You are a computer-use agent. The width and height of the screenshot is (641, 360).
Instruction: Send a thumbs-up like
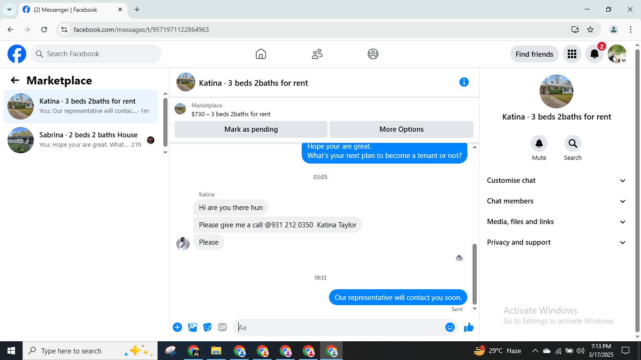[468, 327]
